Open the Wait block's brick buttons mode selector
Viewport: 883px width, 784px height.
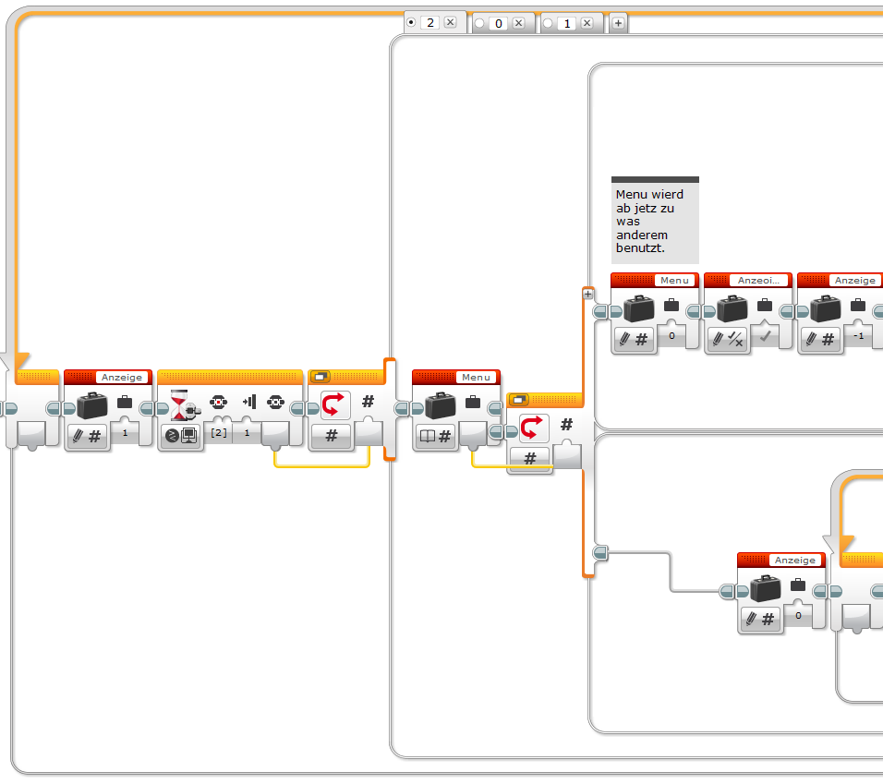pyautogui.click(x=180, y=435)
